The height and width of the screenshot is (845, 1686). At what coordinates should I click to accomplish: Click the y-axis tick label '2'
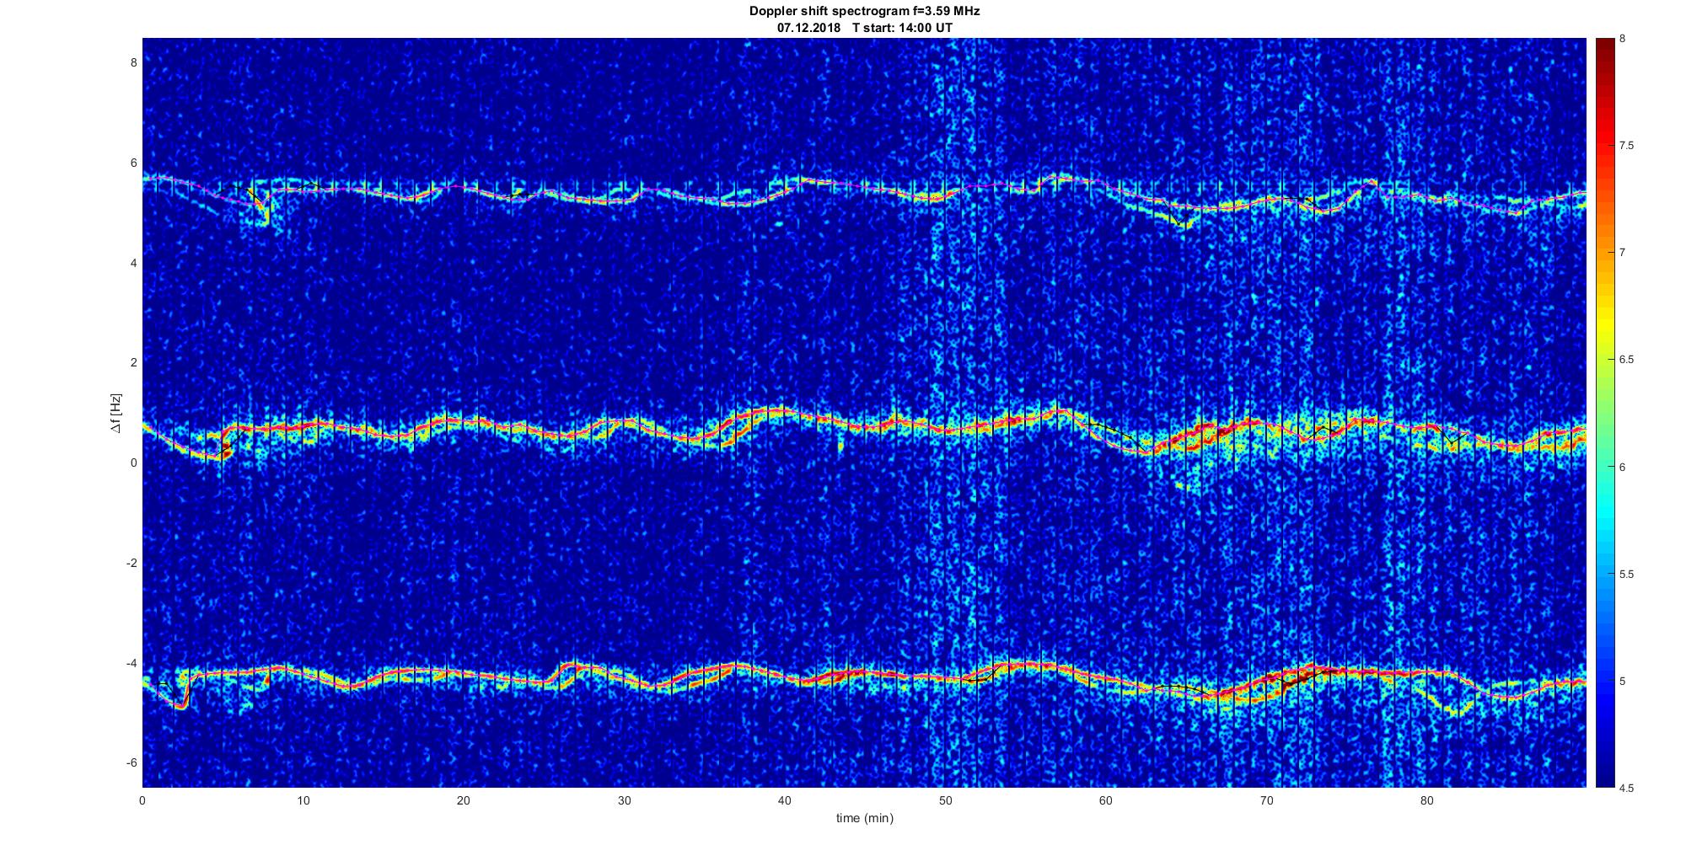pos(133,363)
